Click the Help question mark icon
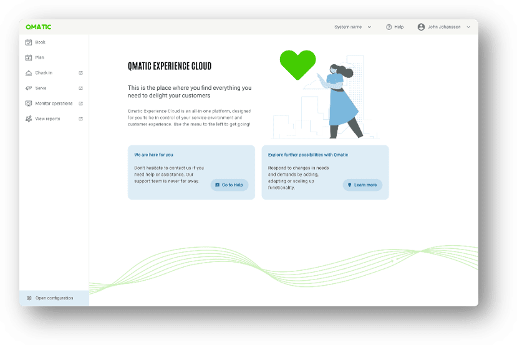This screenshot has width=517, height=345. click(x=389, y=27)
